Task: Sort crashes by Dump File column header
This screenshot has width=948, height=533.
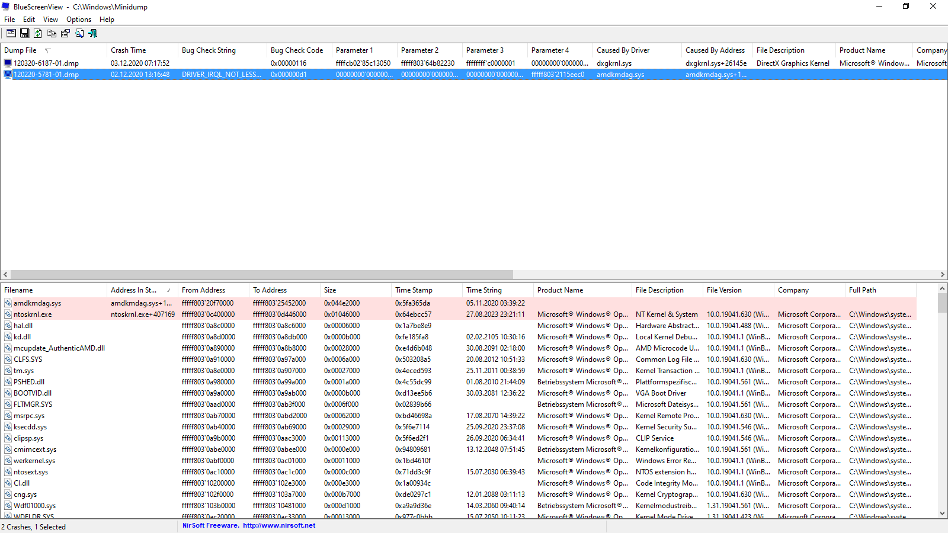Action: (x=53, y=50)
